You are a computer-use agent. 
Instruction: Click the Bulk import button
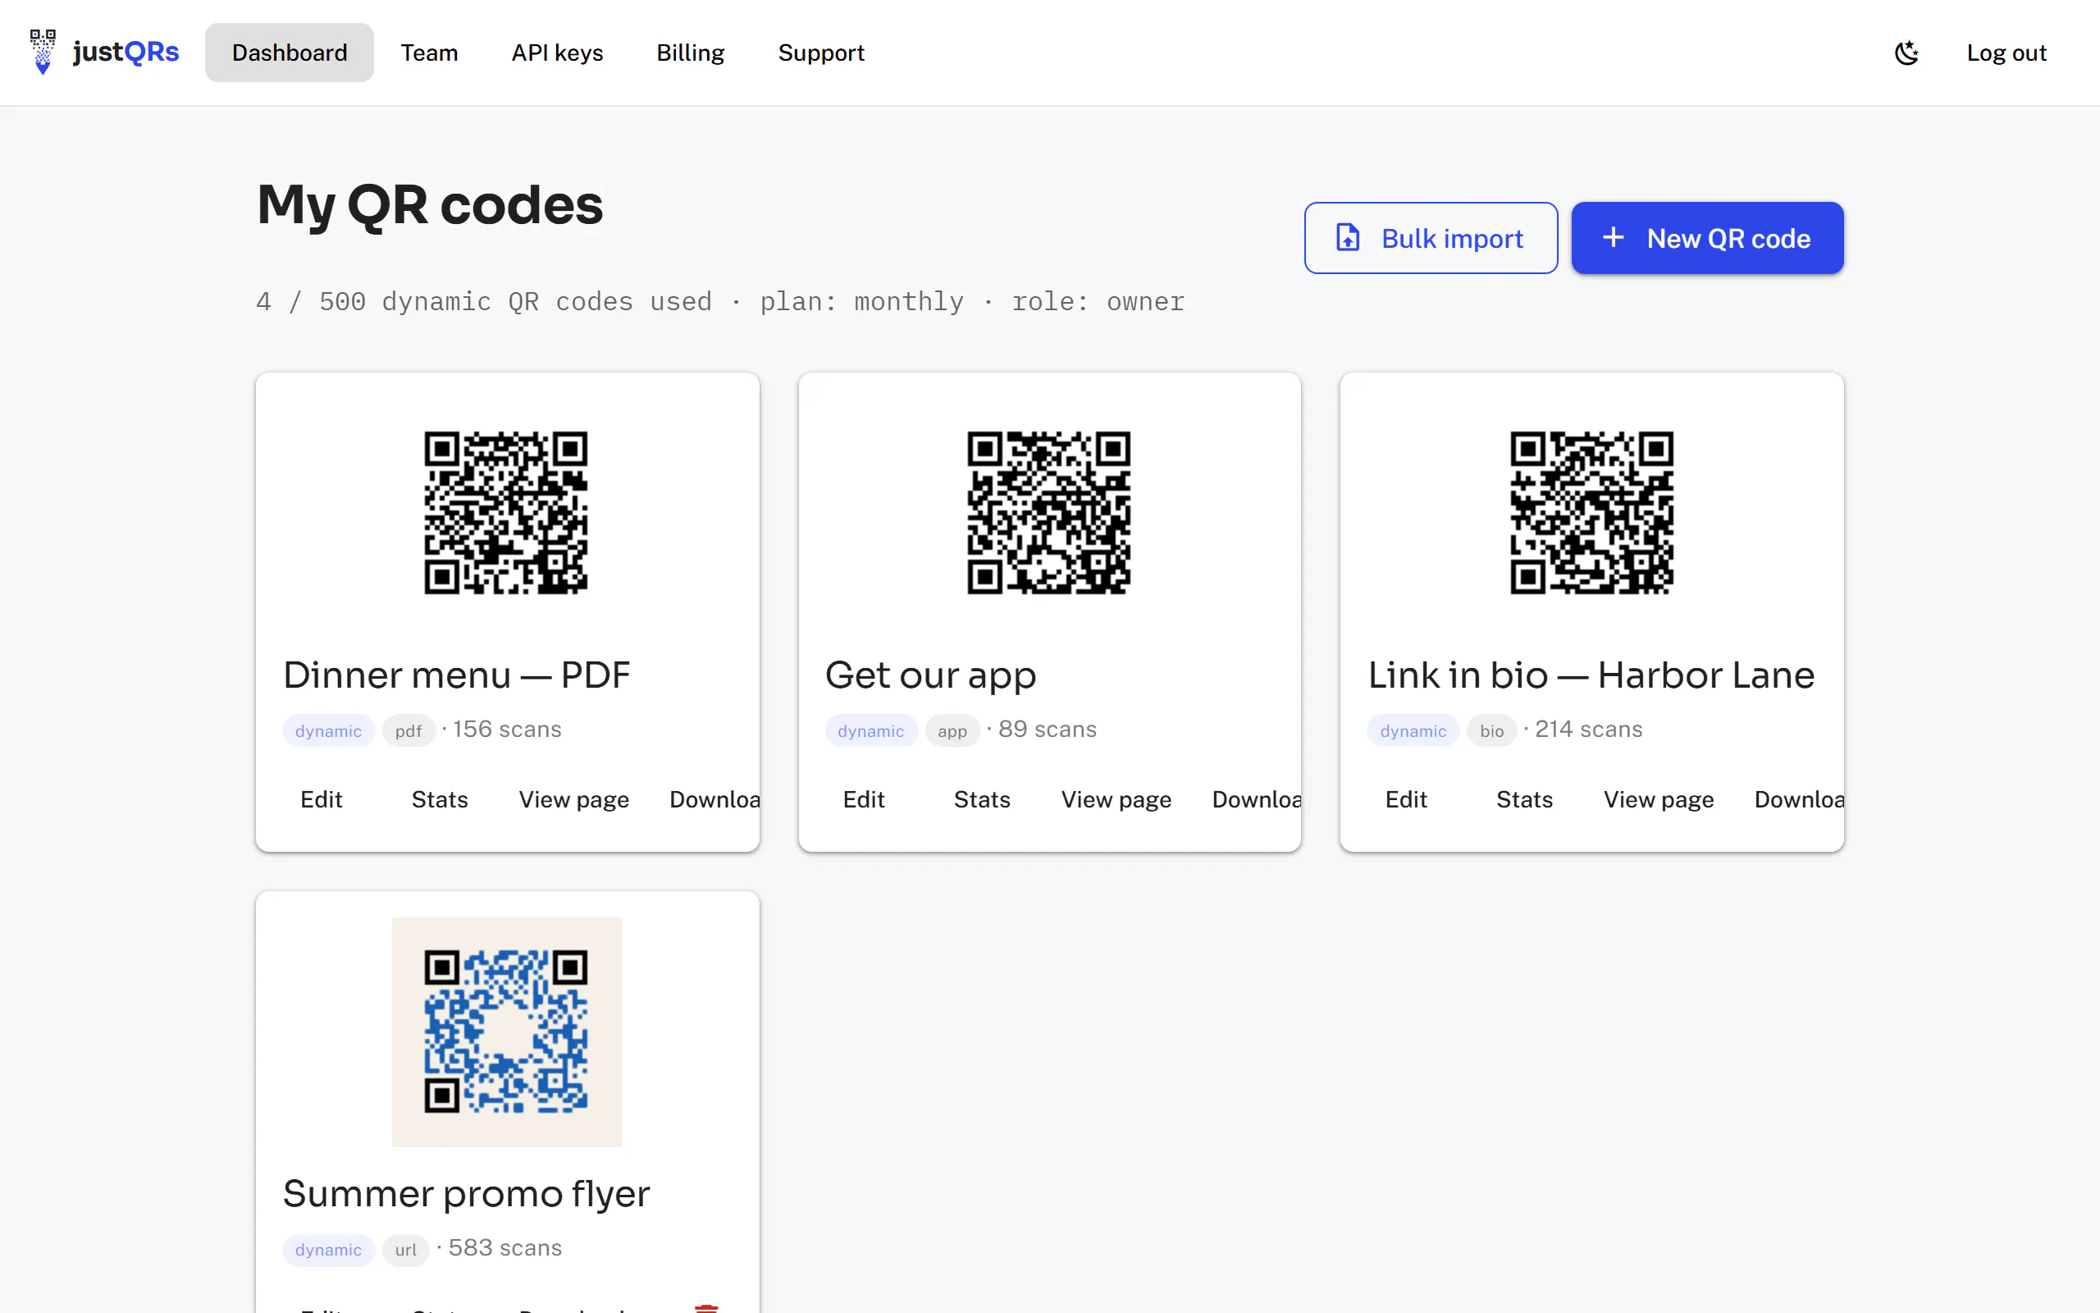click(x=1431, y=238)
